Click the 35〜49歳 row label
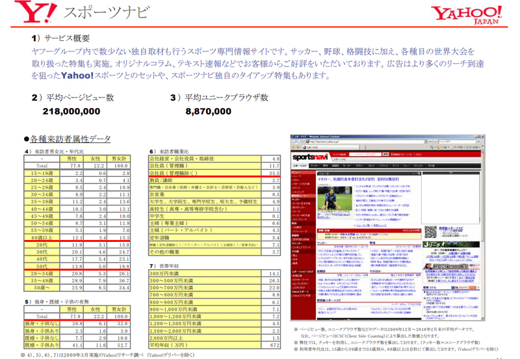This screenshot has width=520, height=359. [x=42, y=281]
